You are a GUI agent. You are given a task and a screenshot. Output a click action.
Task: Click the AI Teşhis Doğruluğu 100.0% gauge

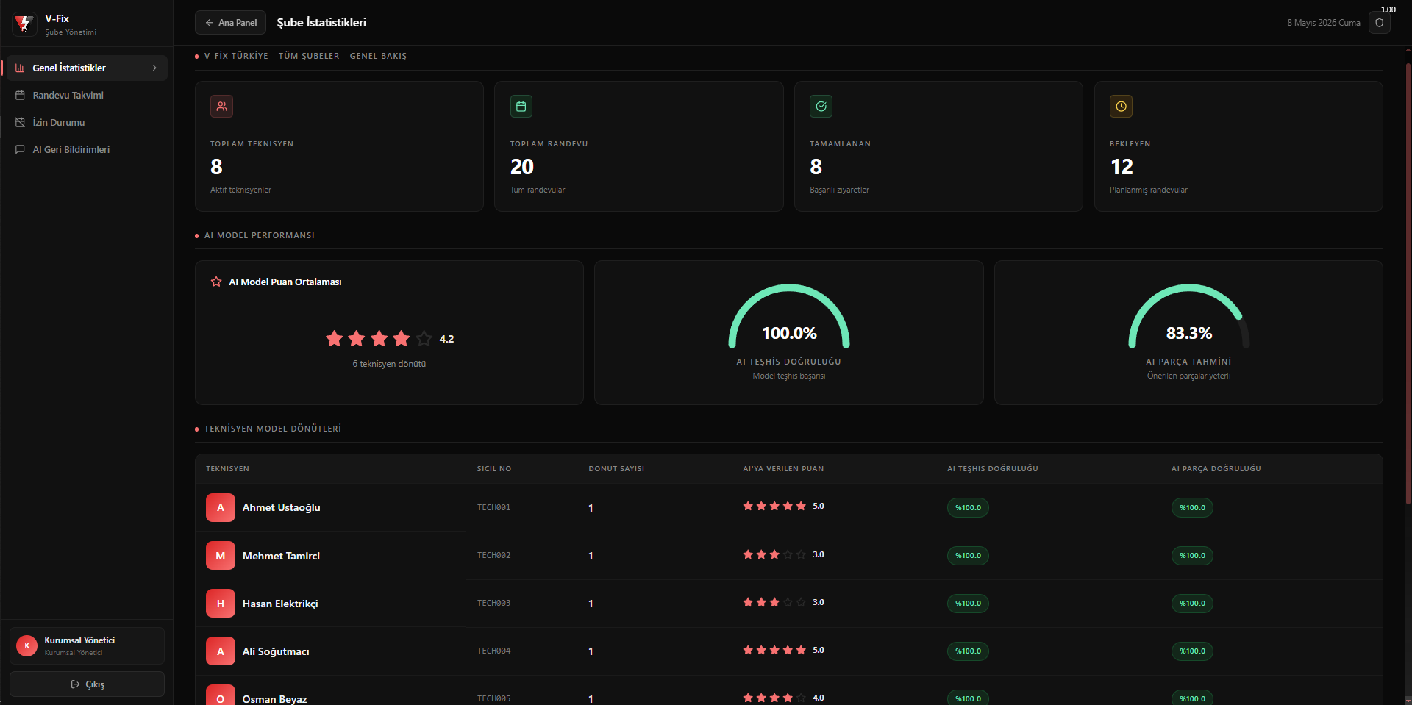click(789, 317)
